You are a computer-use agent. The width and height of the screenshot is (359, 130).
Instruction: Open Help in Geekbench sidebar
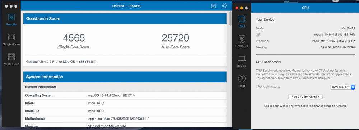(x=242, y=81)
